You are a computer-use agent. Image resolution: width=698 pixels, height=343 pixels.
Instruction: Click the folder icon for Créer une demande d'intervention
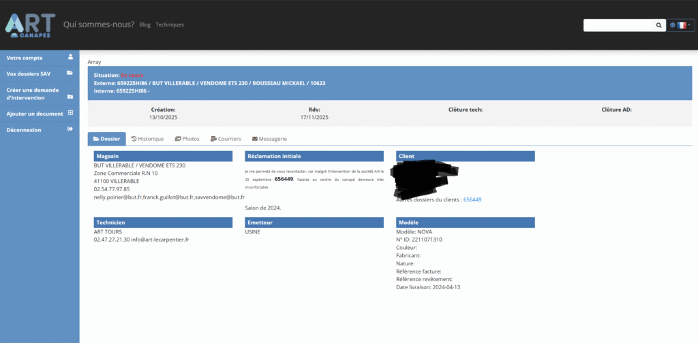[70, 97]
